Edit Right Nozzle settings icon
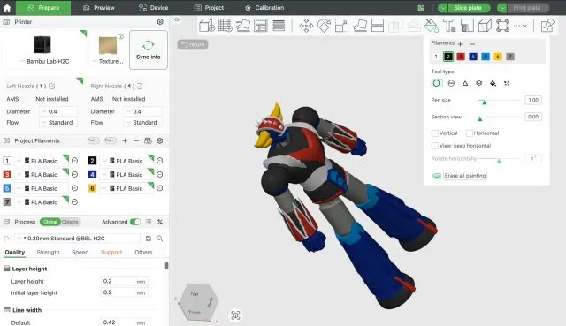The height and width of the screenshot is (326, 566). (140, 87)
